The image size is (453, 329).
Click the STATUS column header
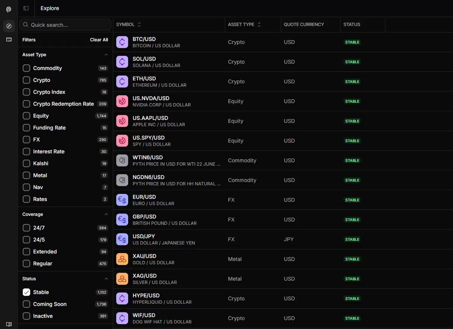tap(352, 25)
